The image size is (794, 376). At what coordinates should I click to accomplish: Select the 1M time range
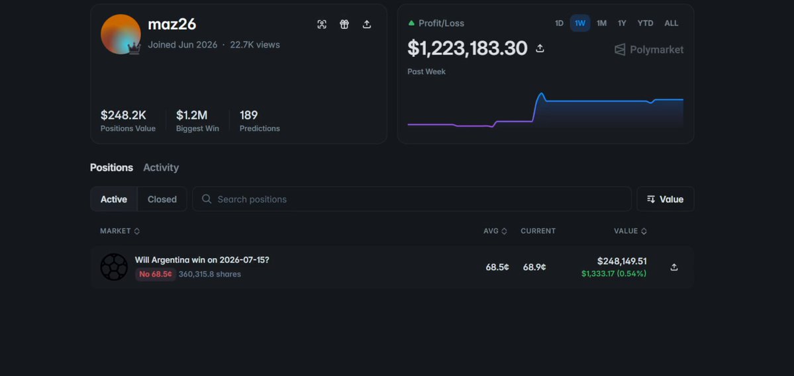click(x=601, y=23)
